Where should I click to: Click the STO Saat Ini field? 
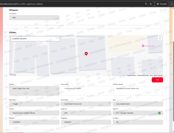tap(34, 18)
